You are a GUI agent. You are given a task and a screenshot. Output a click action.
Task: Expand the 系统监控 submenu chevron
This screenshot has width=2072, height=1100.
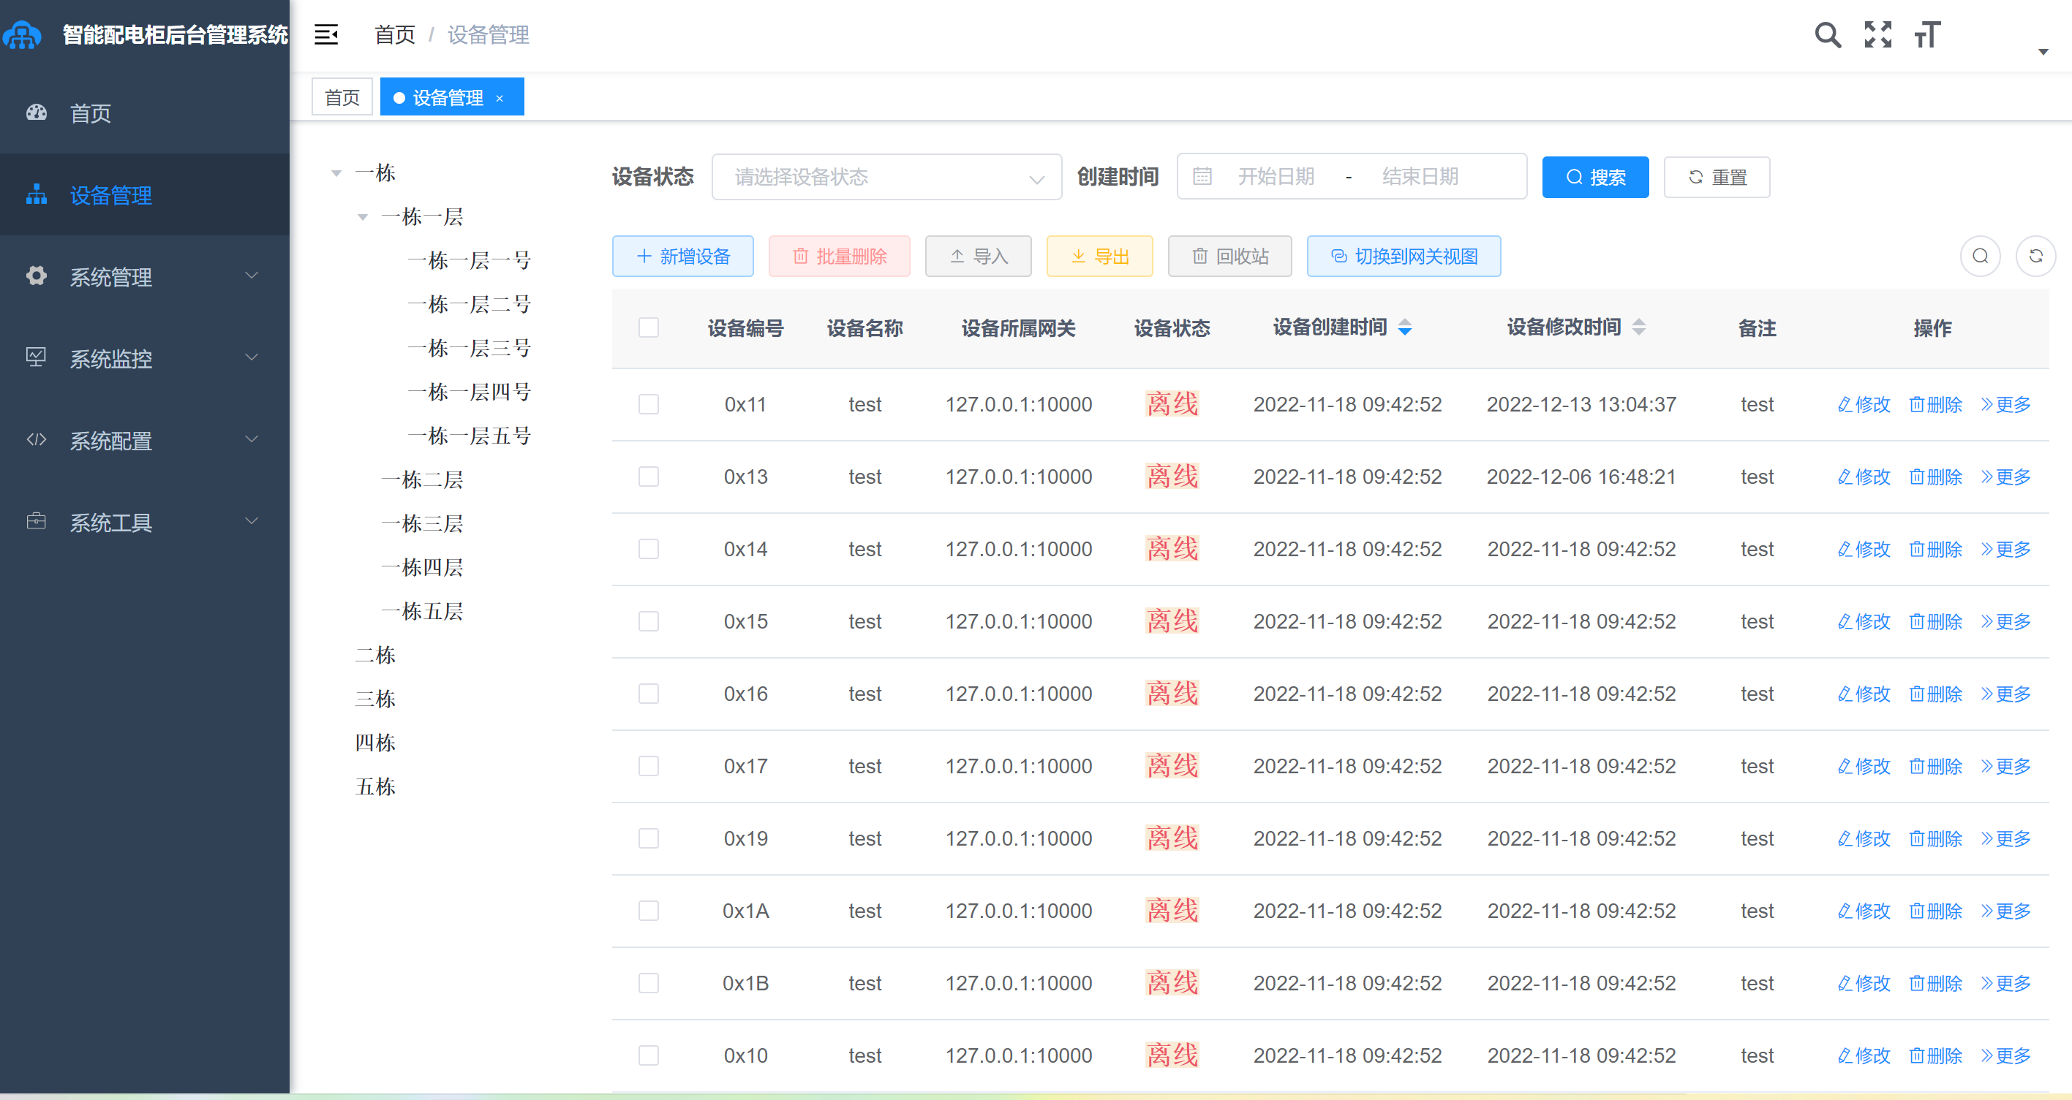251,358
